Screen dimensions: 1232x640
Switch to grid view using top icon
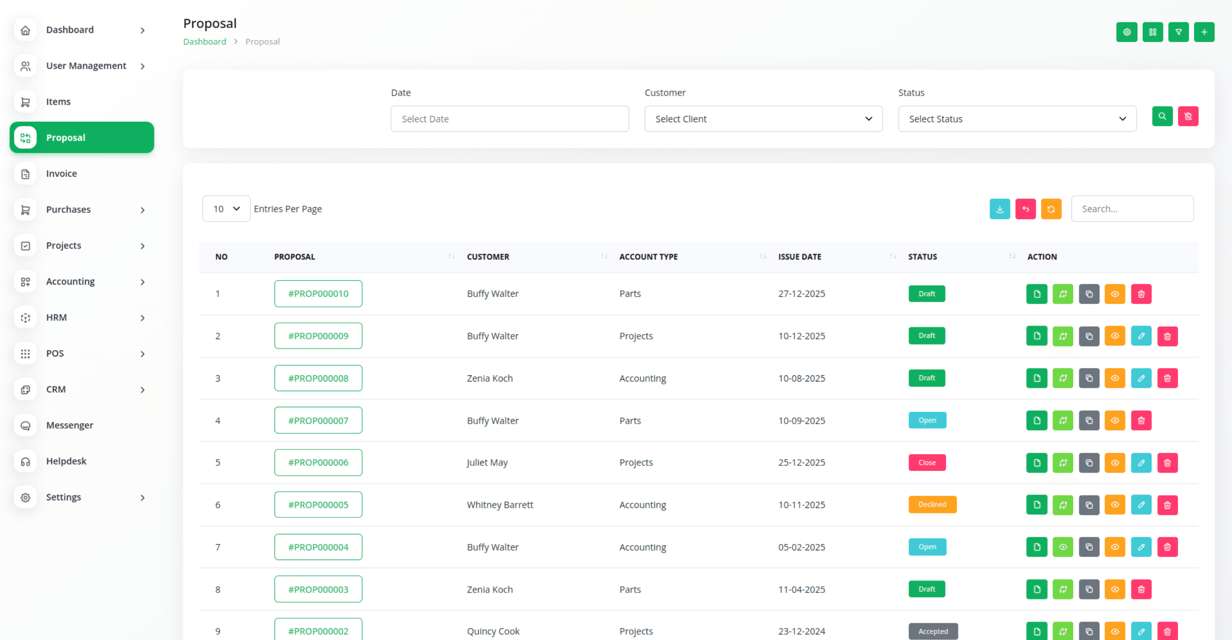(1152, 32)
